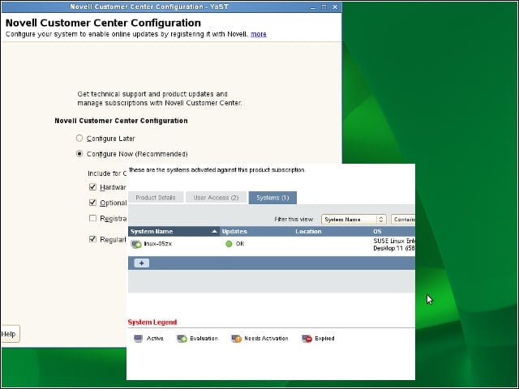Click the Needs Activation legend icon
This screenshot has height=389, width=519.
pos(236,339)
